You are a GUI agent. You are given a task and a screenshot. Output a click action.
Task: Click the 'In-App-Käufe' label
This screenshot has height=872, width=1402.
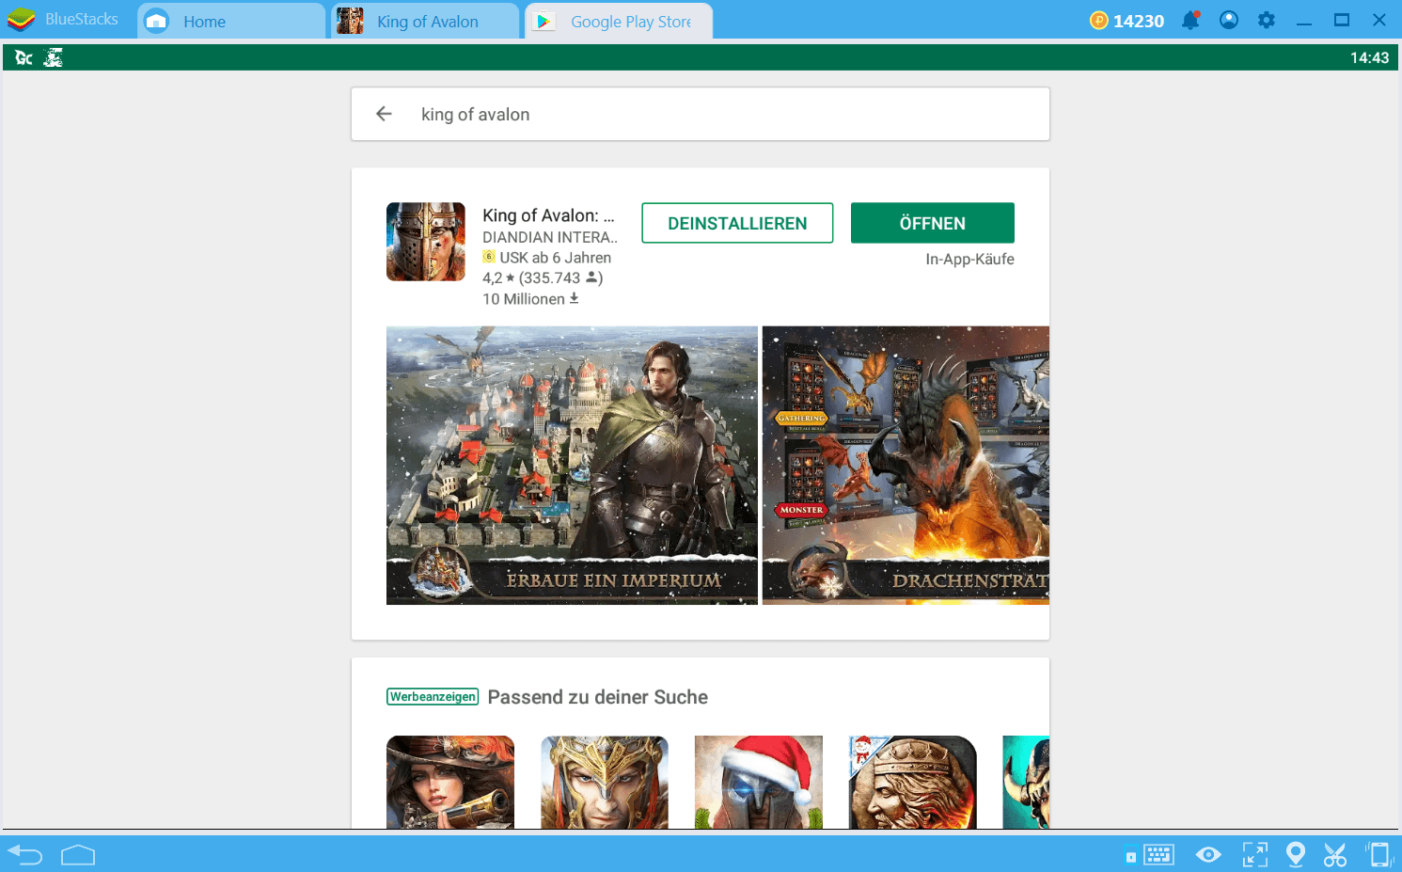(x=969, y=259)
